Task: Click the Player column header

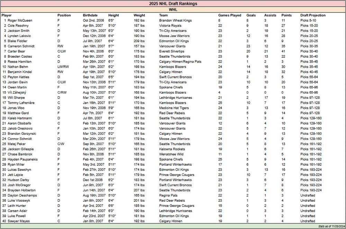Action: coord(6,15)
